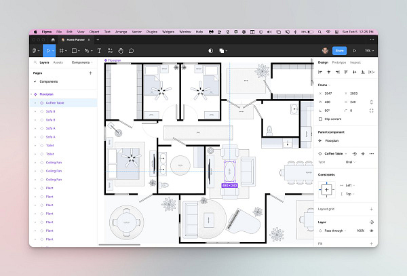407x276 pixels.
Task: Click the search icon in Layers panel
Action: (35, 62)
